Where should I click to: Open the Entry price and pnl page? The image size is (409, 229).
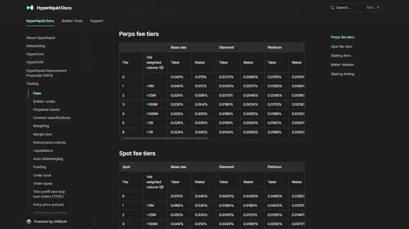48,205
